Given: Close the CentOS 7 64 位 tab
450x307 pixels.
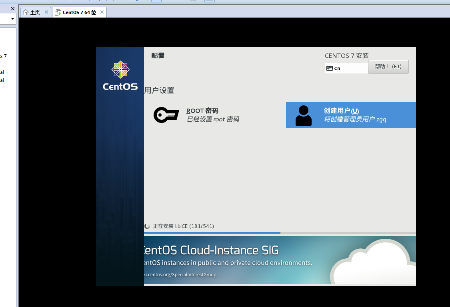Looking at the screenshot, I should pos(102,12).
